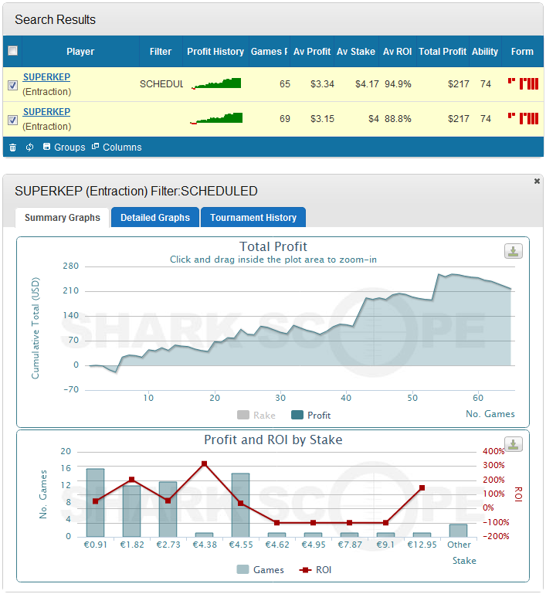This screenshot has width=546, height=594.
Task: Sort by Form column header
Action: click(522, 52)
